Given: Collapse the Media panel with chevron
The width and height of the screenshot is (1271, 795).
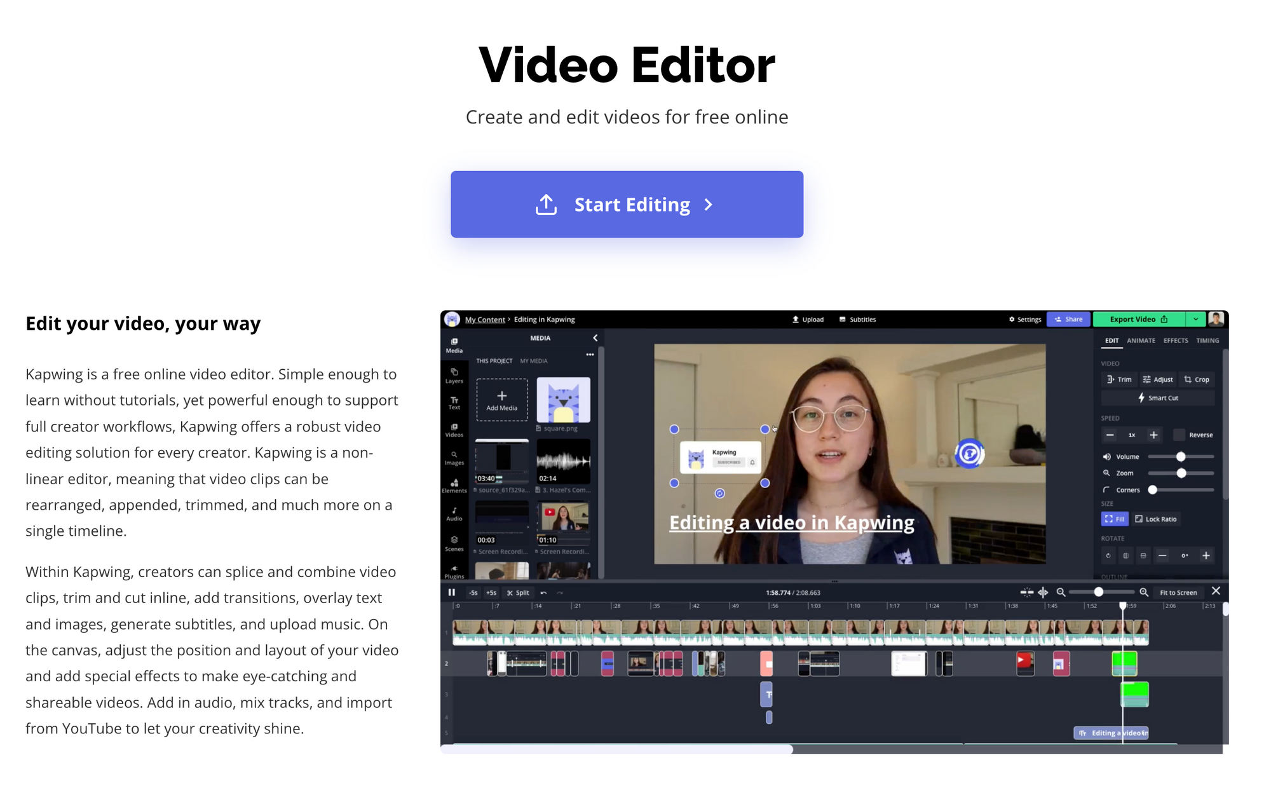Looking at the screenshot, I should (x=595, y=338).
